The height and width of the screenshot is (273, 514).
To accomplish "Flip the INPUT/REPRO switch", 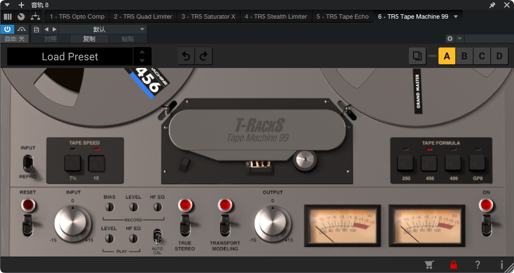I will [x=28, y=163].
